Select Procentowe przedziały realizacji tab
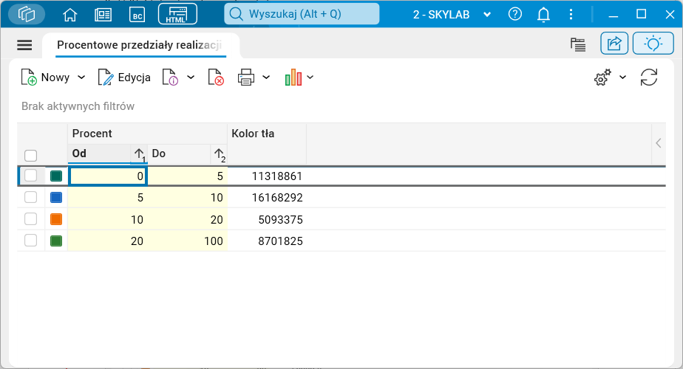Image resolution: width=683 pixels, height=369 pixels. 140,45
